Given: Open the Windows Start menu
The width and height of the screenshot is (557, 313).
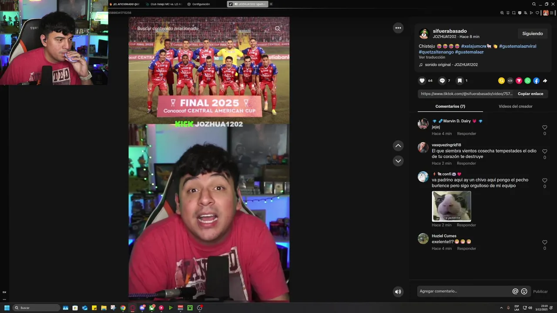Looking at the screenshot, I should point(7,308).
